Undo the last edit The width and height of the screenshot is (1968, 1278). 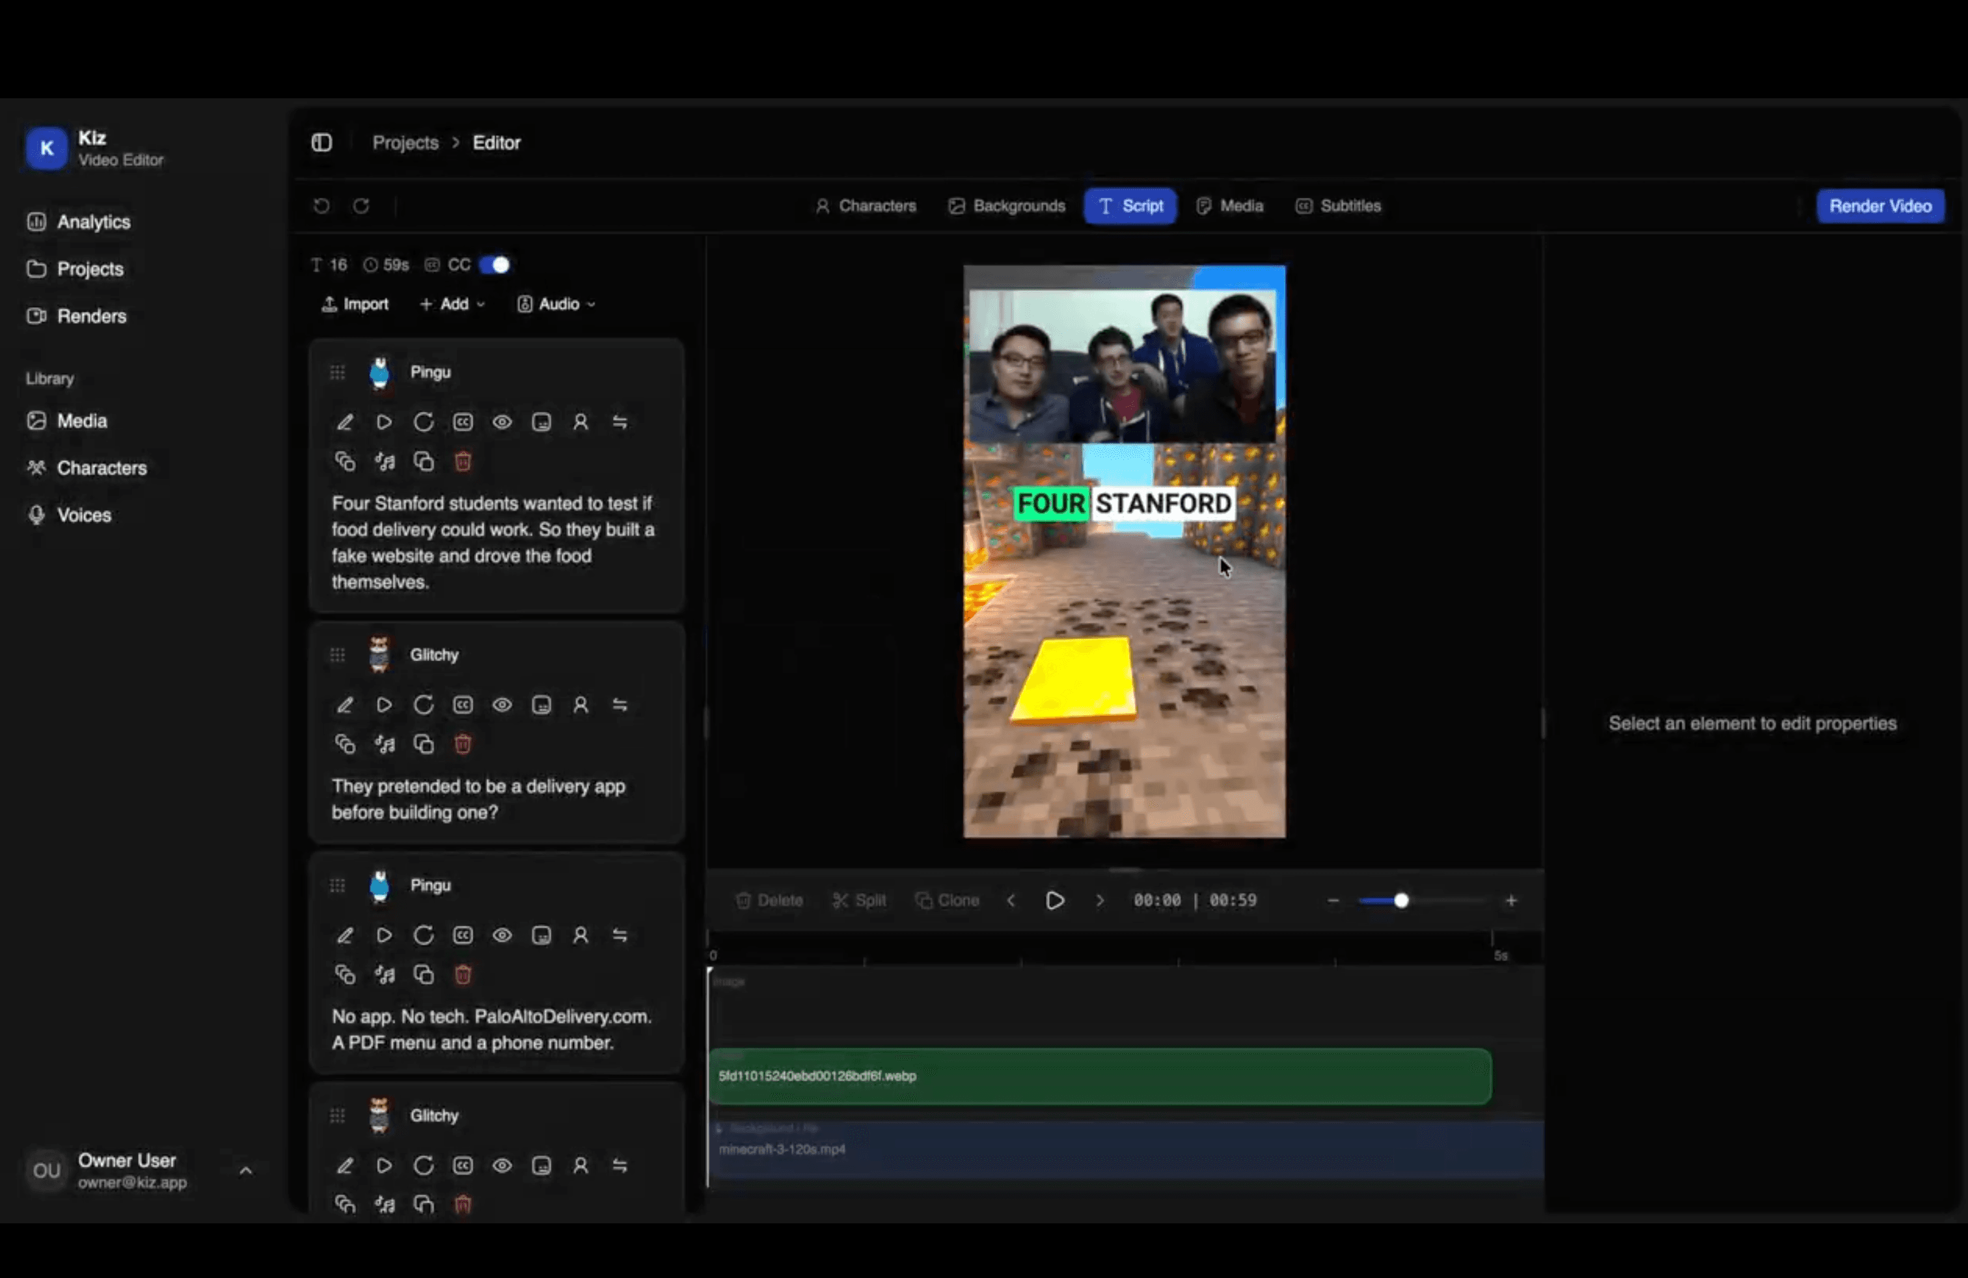click(x=321, y=206)
